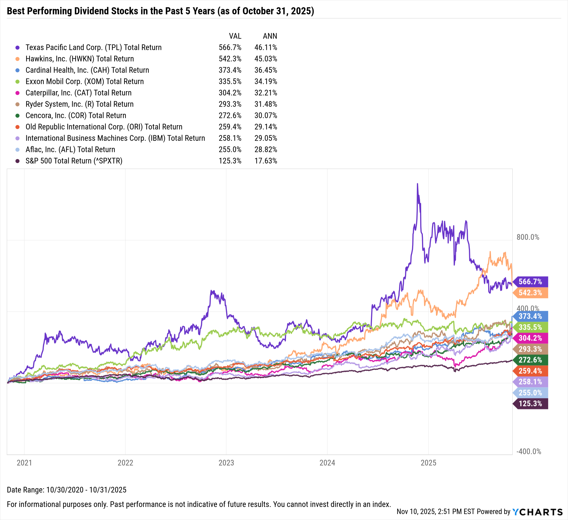Click the green Exxon Mobil legend dot
Screen dimensions: 568x520
(18, 82)
